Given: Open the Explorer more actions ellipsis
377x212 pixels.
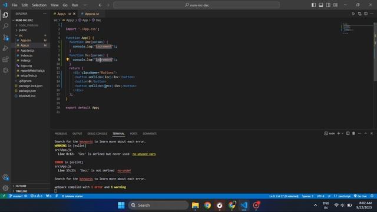Looking at the screenshot, I should point(45,14).
